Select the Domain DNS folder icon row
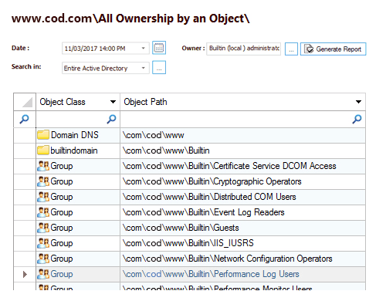This screenshot has height=301, width=386. (x=43, y=135)
